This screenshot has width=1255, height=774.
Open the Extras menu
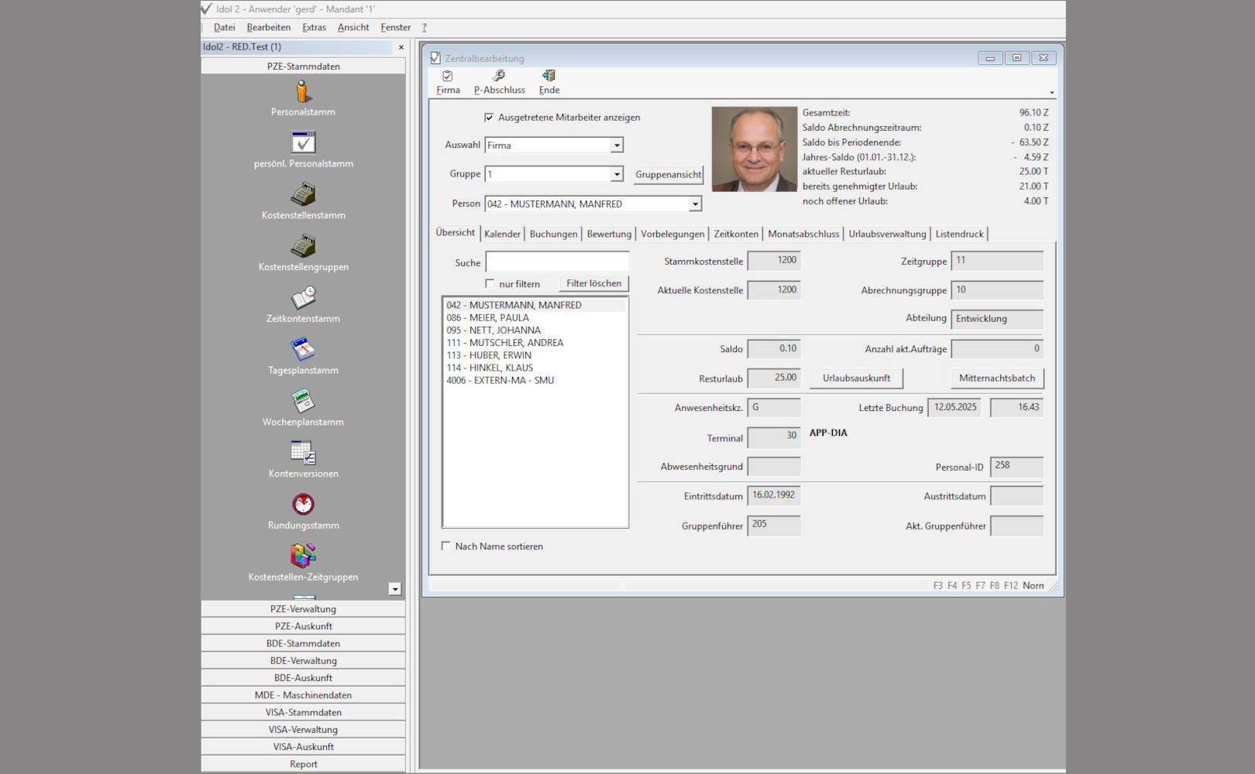(314, 28)
